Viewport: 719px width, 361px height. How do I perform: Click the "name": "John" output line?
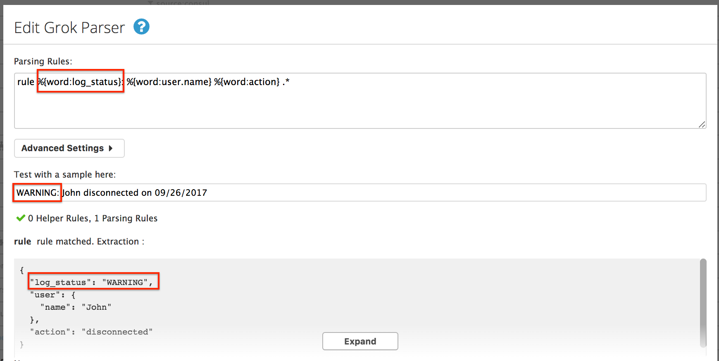pyautogui.click(x=76, y=307)
